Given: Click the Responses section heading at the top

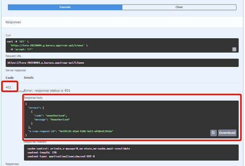Looking at the screenshot, I should click(x=13, y=22).
